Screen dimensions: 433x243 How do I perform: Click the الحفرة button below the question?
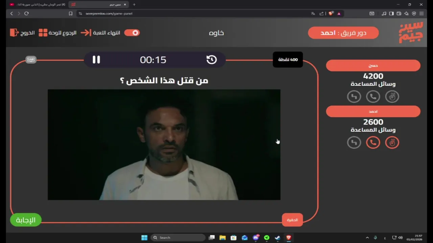292,220
